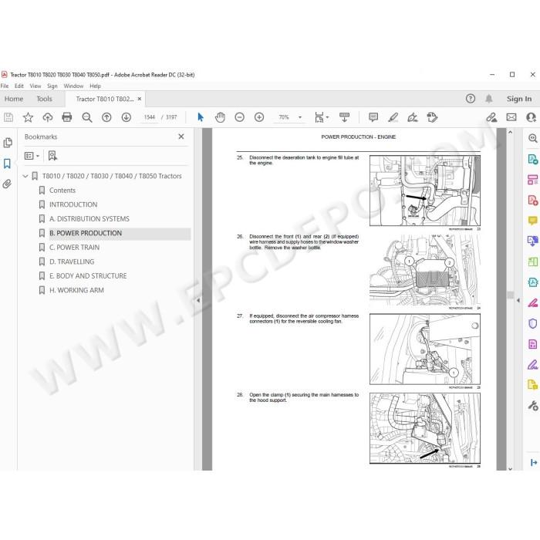Open H. WORKING ARM bookmark
Viewport: 540px width, 540px height.
pyautogui.click(x=76, y=290)
